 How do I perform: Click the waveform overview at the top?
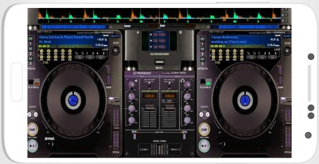point(159,16)
